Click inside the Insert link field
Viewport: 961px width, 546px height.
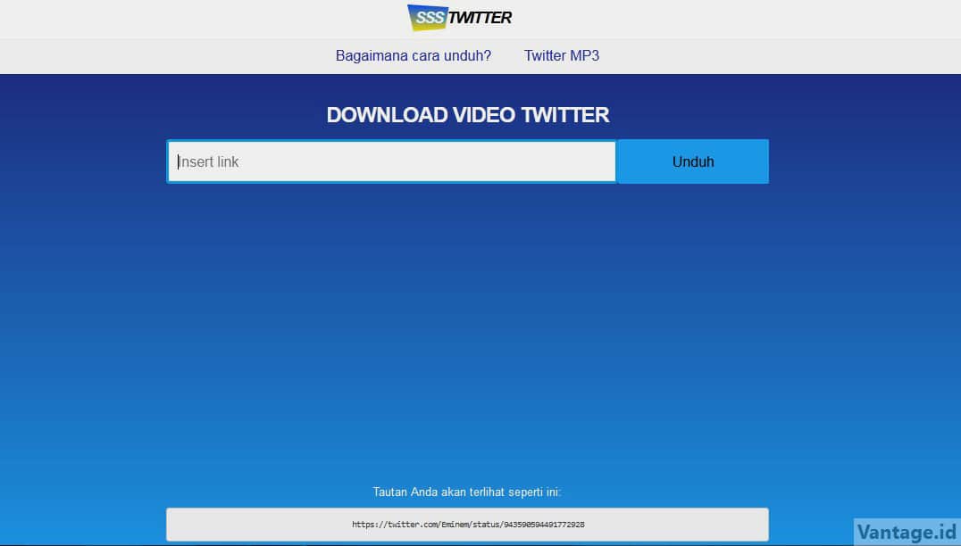tap(390, 161)
